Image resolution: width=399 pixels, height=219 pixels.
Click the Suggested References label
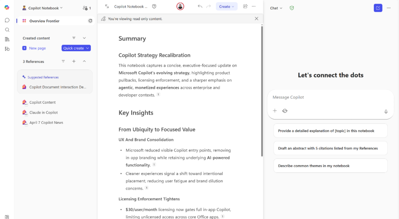coord(43,77)
